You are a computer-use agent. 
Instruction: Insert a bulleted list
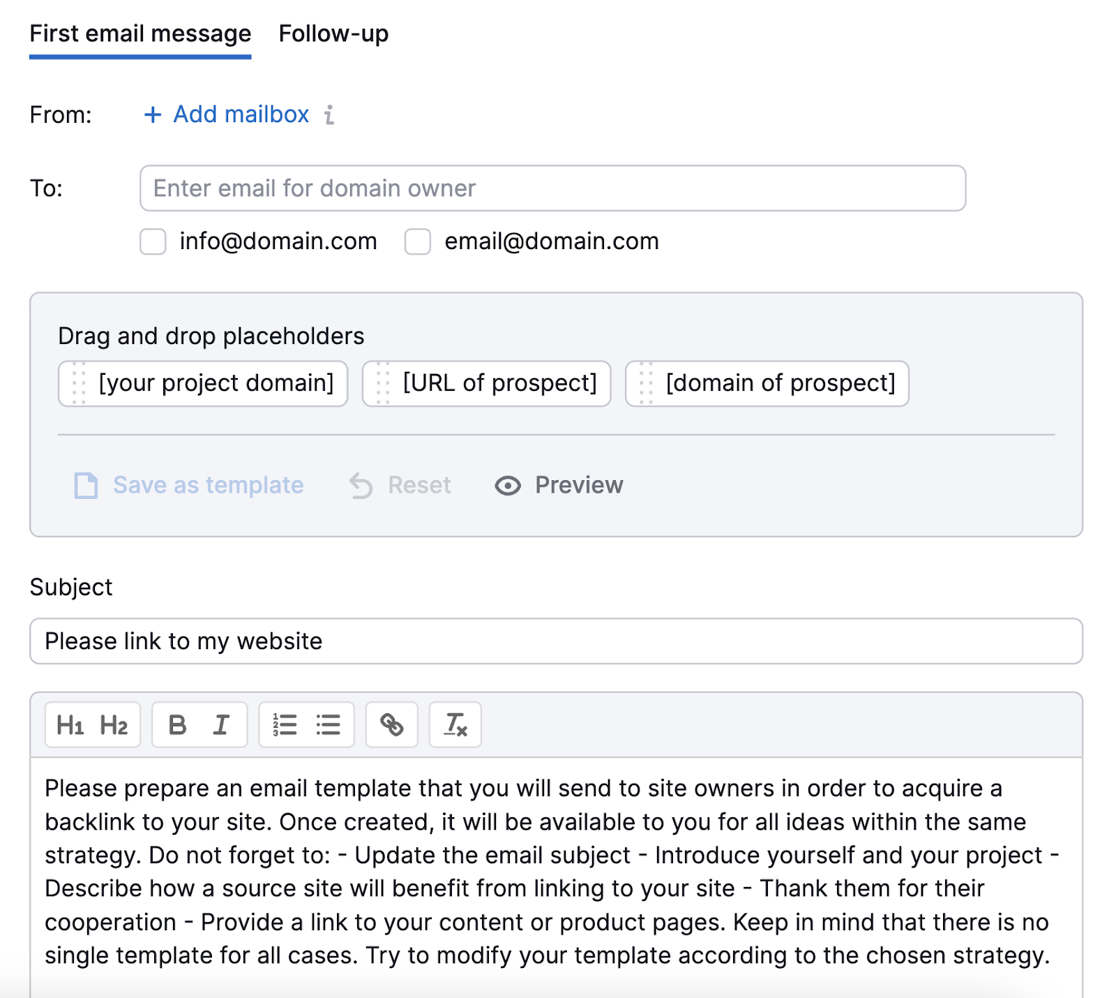[x=328, y=725]
